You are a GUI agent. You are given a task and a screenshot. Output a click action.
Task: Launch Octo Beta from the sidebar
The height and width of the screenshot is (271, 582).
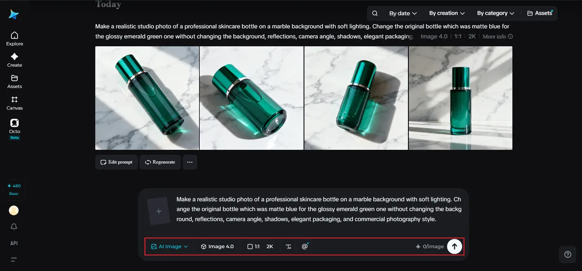pos(15,129)
